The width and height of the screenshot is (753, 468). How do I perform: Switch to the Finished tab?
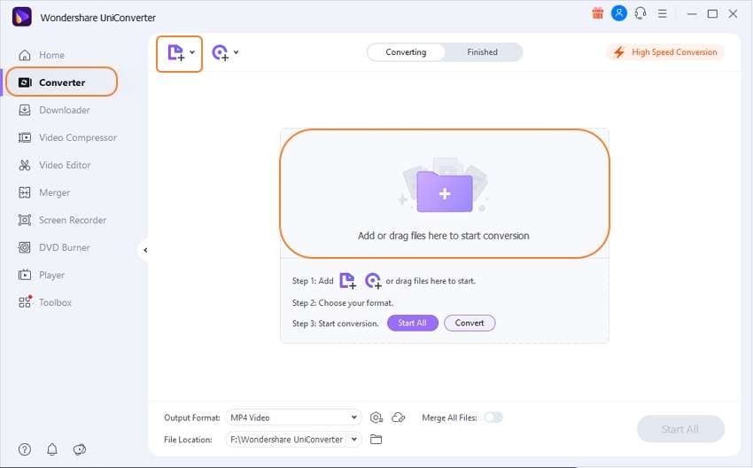click(482, 52)
